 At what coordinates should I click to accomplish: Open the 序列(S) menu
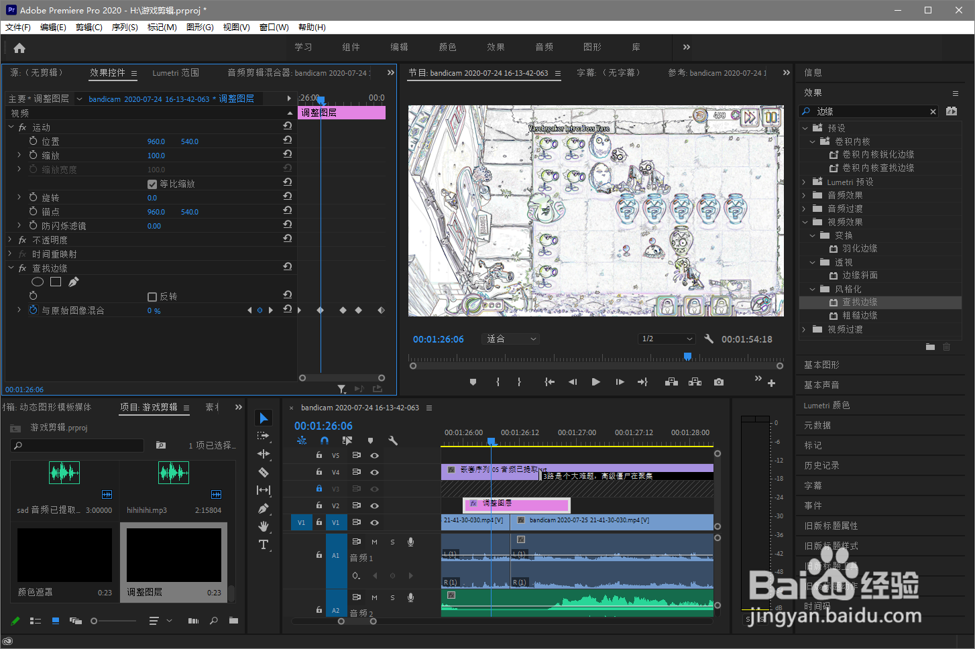click(124, 27)
